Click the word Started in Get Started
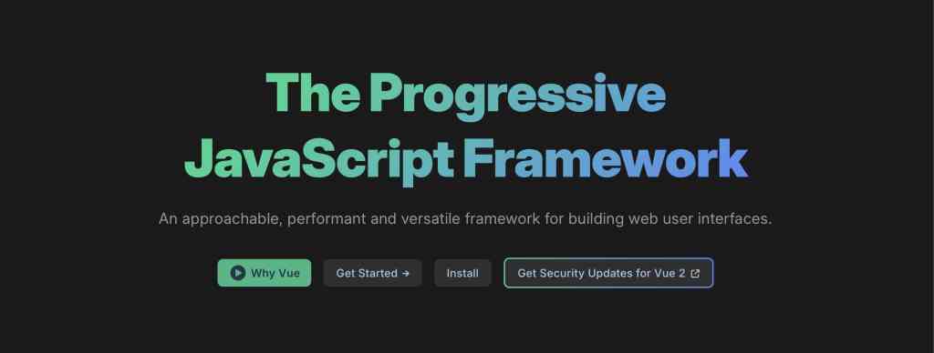The height and width of the screenshot is (353, 934). [378, 273]
